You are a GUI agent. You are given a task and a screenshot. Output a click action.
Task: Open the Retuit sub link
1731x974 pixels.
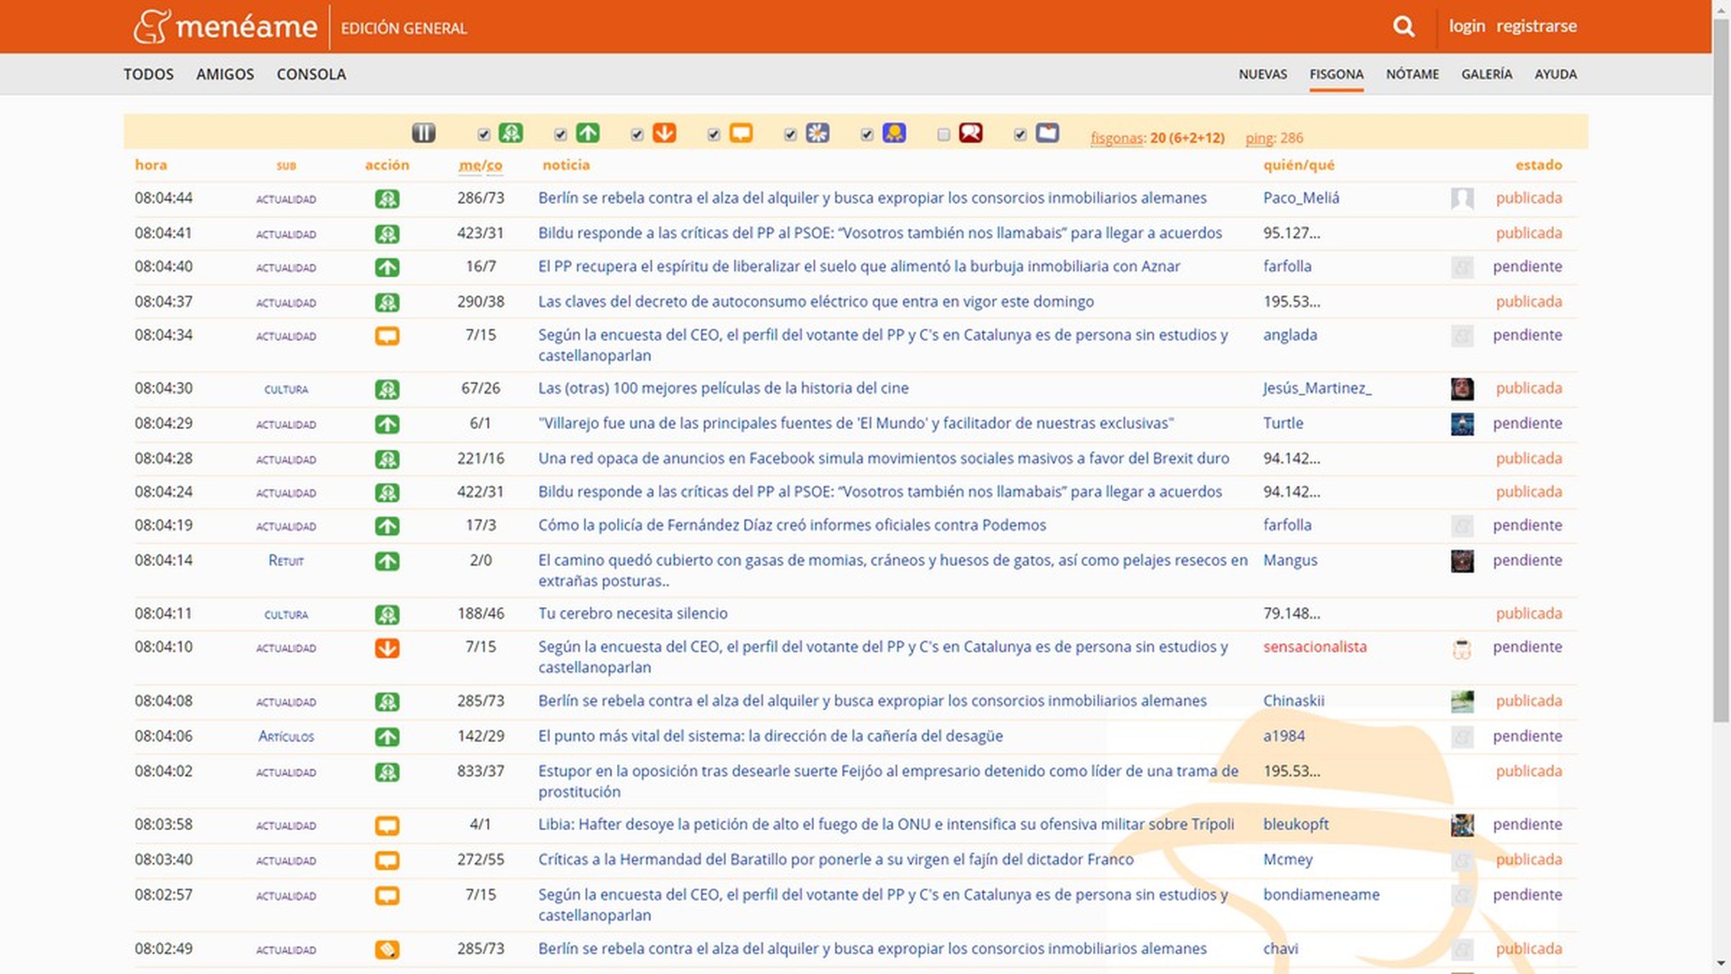286,561
